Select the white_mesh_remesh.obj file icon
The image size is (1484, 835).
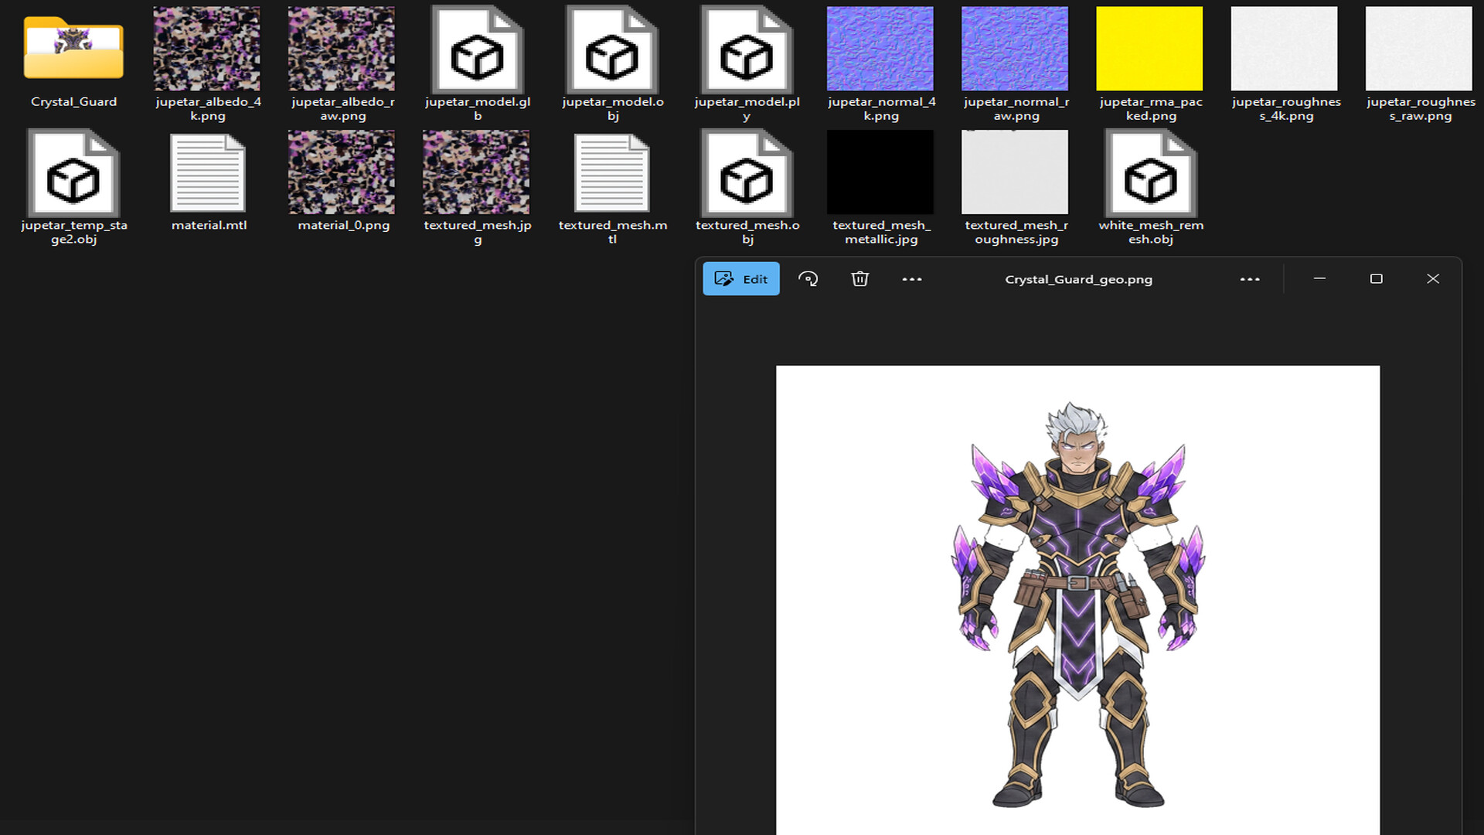[1150, 172]
